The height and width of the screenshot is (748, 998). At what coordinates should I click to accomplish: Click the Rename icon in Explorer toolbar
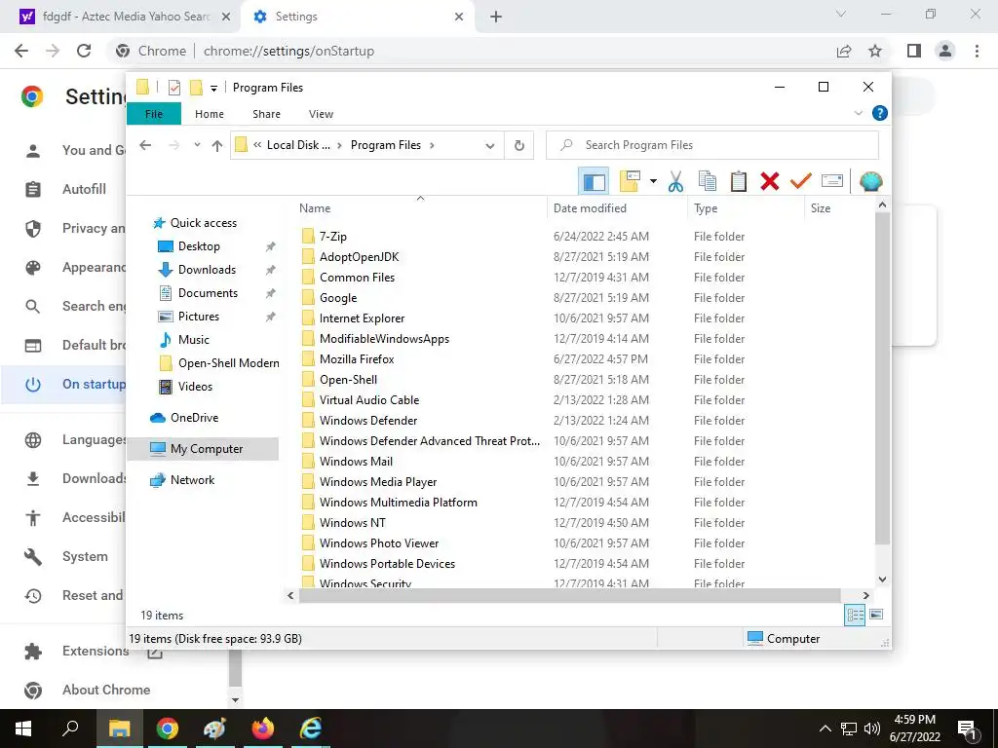coord(832,182)
